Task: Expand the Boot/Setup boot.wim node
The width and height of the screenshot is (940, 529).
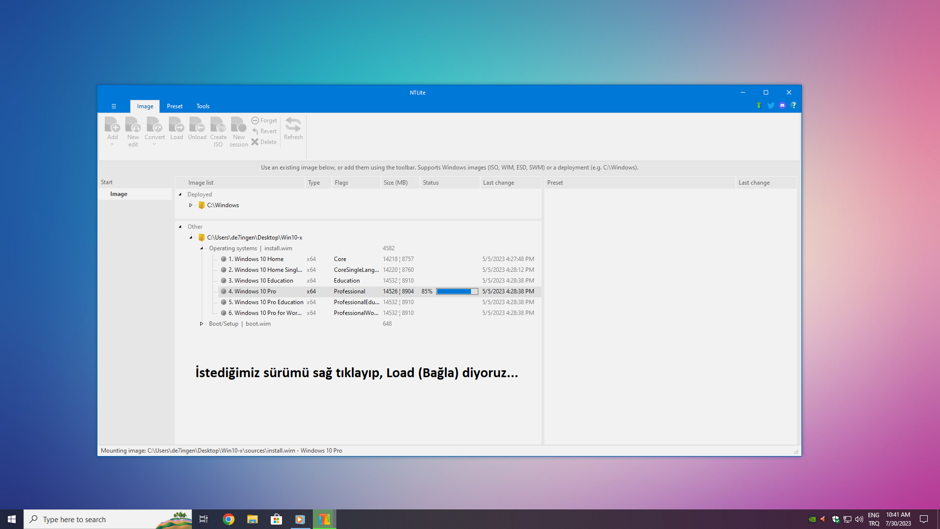Action: 201,324
